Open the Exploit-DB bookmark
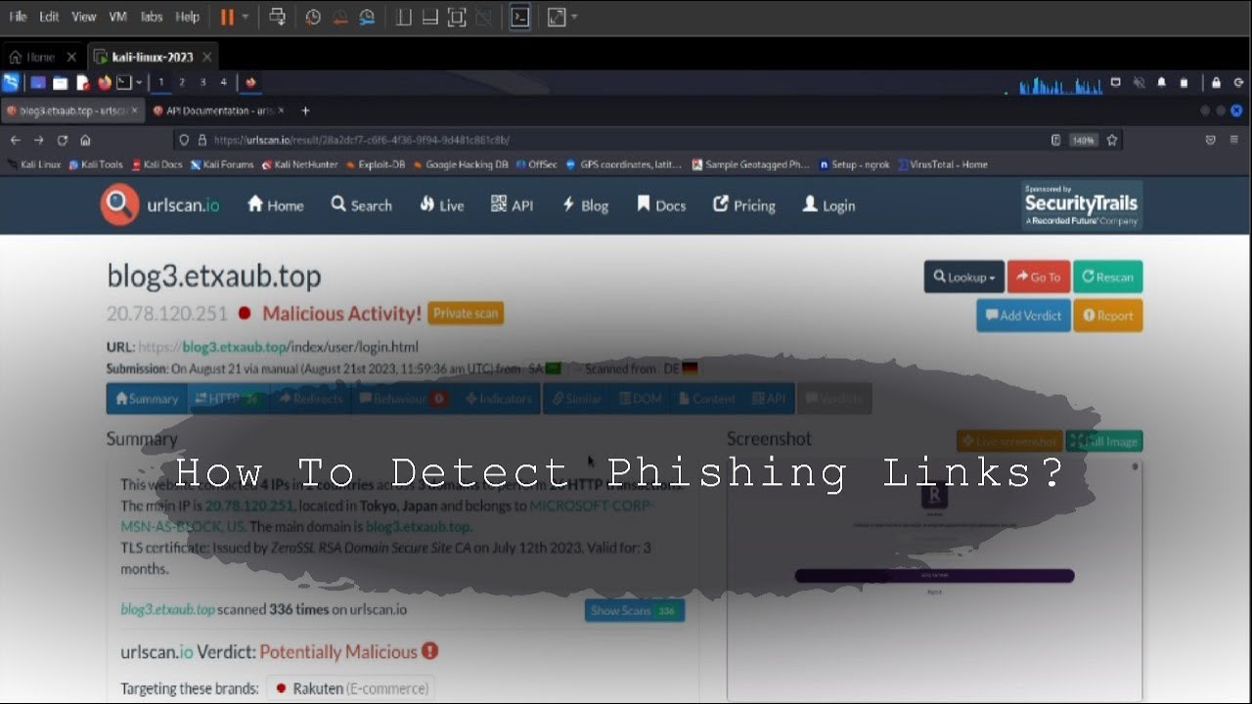 (376, 164)
